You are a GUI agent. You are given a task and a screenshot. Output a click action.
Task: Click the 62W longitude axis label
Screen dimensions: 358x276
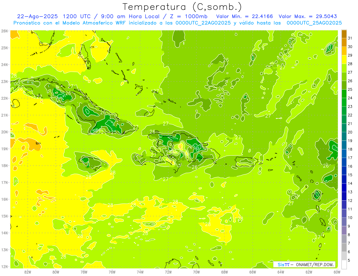(x=309, y=272)
